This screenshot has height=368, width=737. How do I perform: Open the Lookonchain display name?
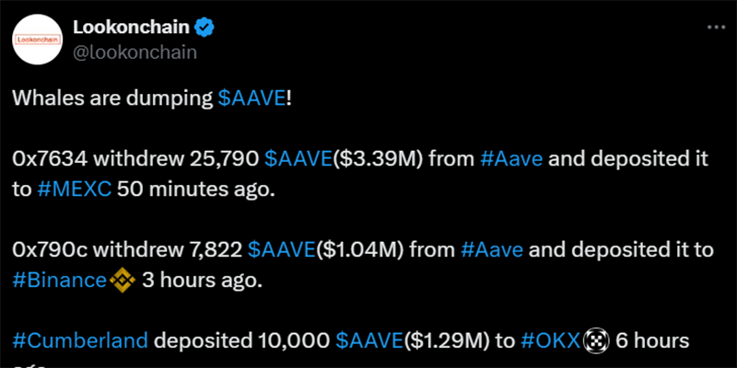click(132, 28)
